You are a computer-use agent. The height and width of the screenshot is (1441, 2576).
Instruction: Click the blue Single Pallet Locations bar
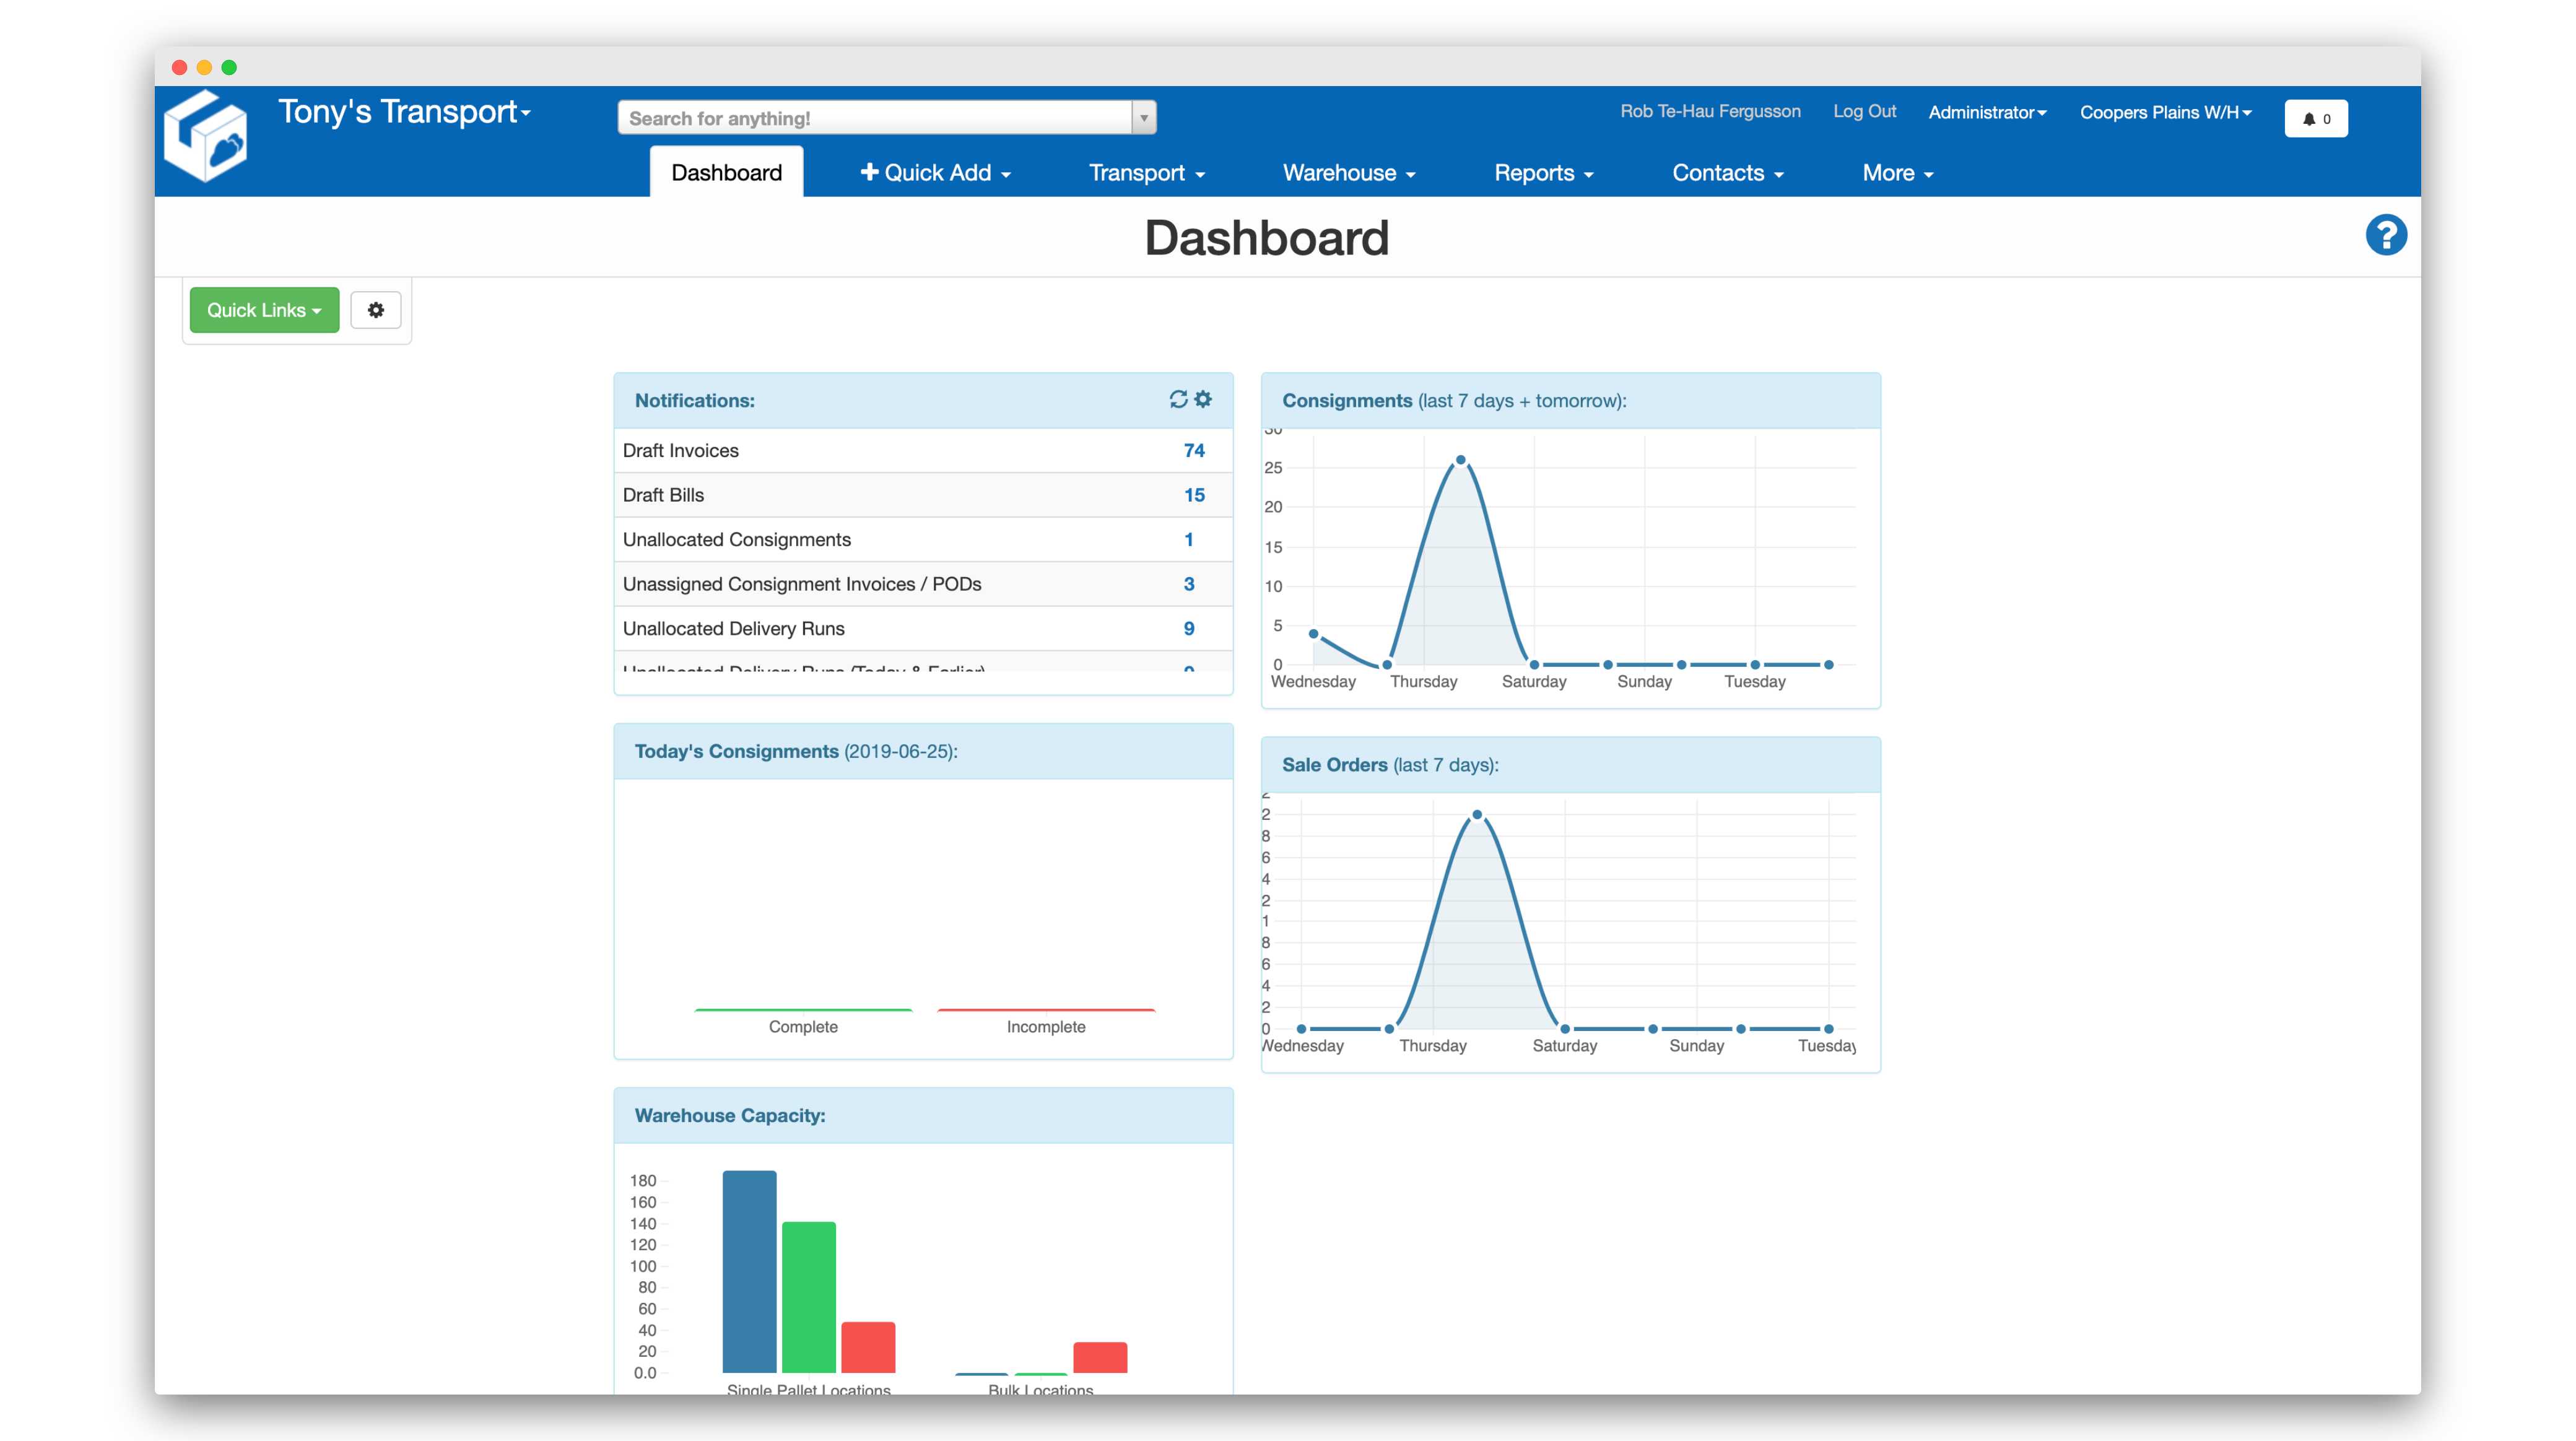pyautogui.click(x=749, y=1270)
